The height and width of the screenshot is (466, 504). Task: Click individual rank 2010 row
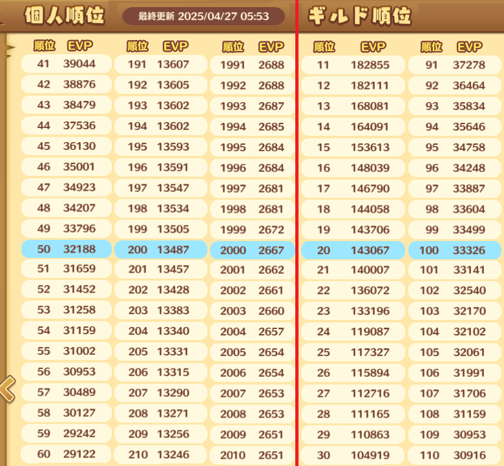coord(252,456)
